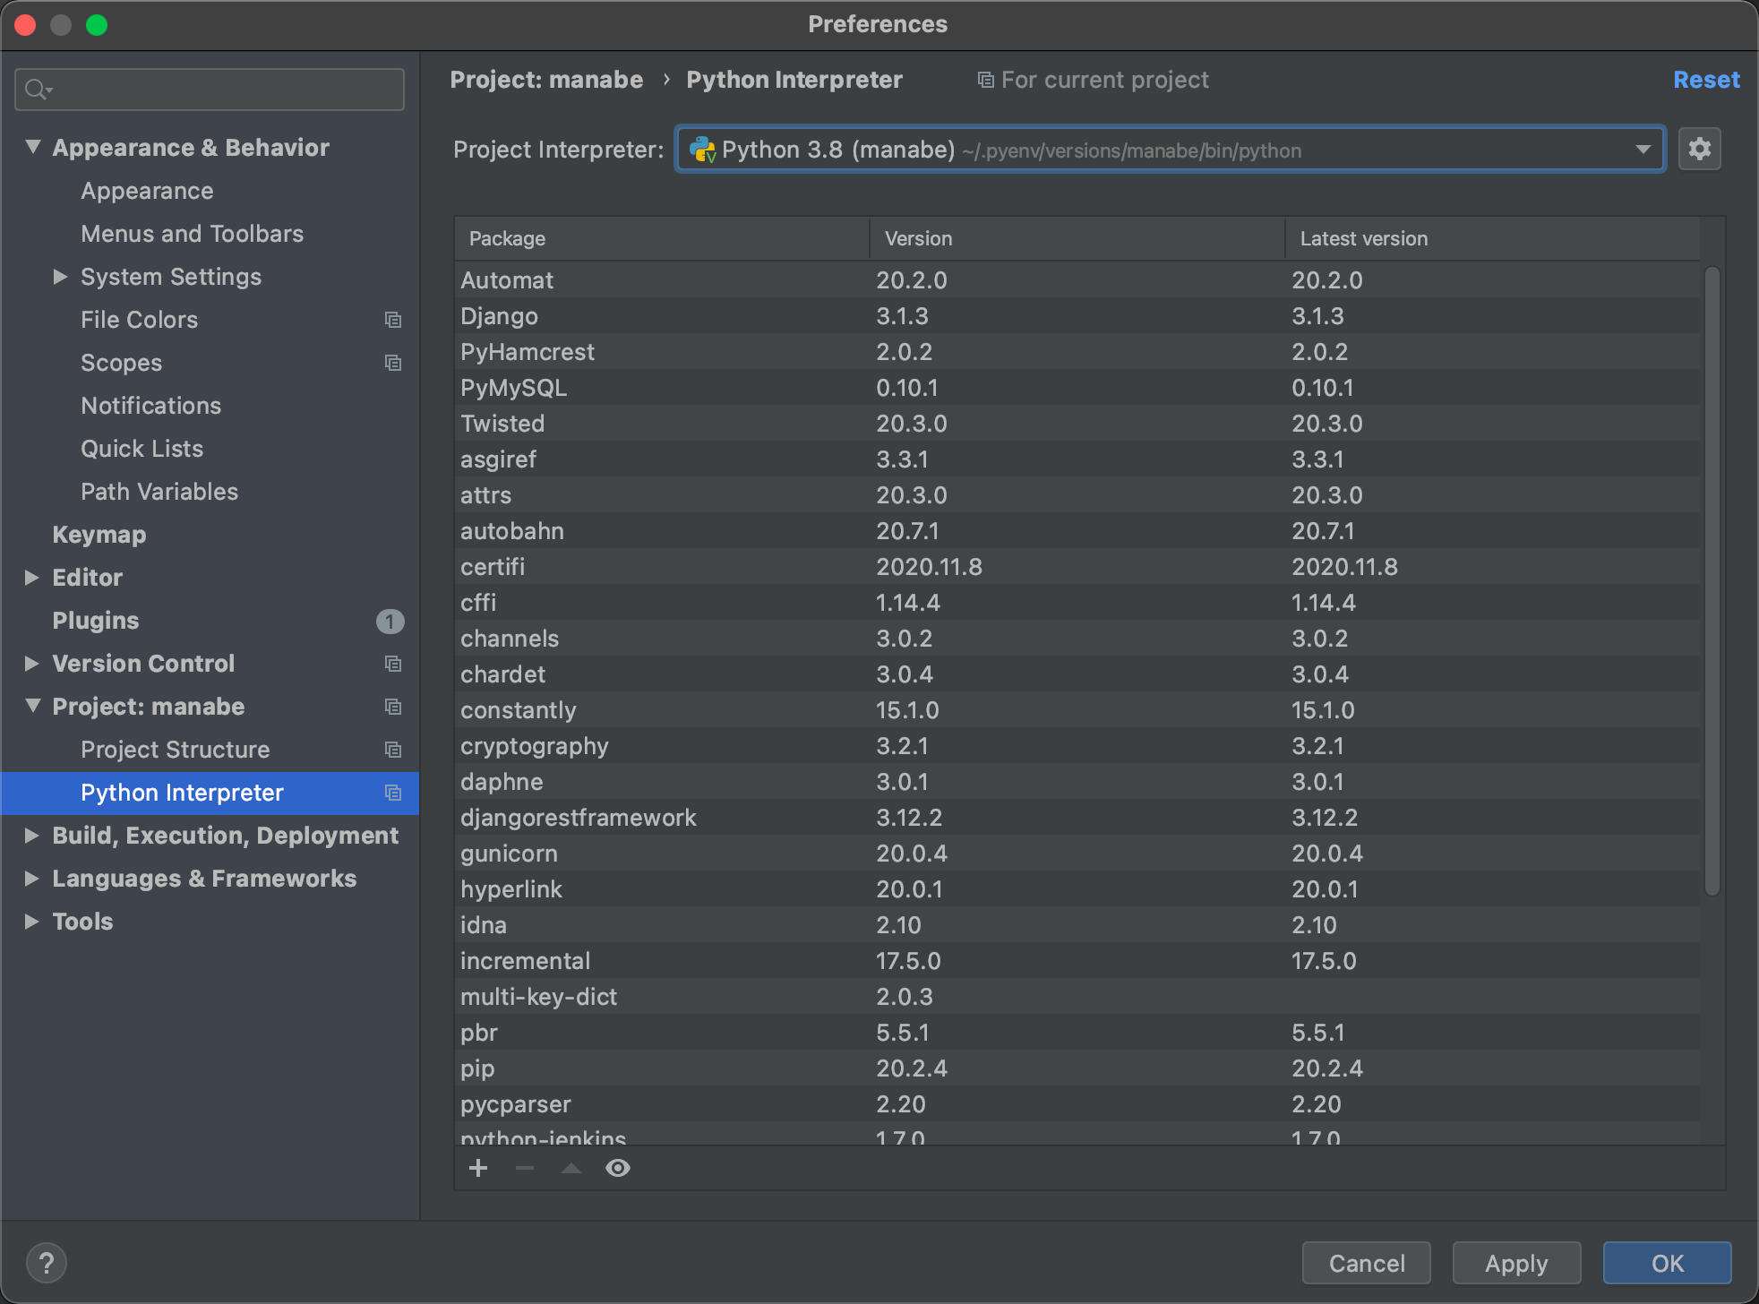Select the Django package row
The height and width of the screenshot is (1304, 1759).
pyautogui.click(x=1077, y=316)
